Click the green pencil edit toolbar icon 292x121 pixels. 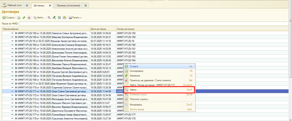tap(24, 17)
